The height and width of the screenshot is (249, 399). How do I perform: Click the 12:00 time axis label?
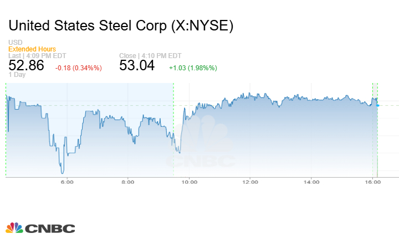250,181
